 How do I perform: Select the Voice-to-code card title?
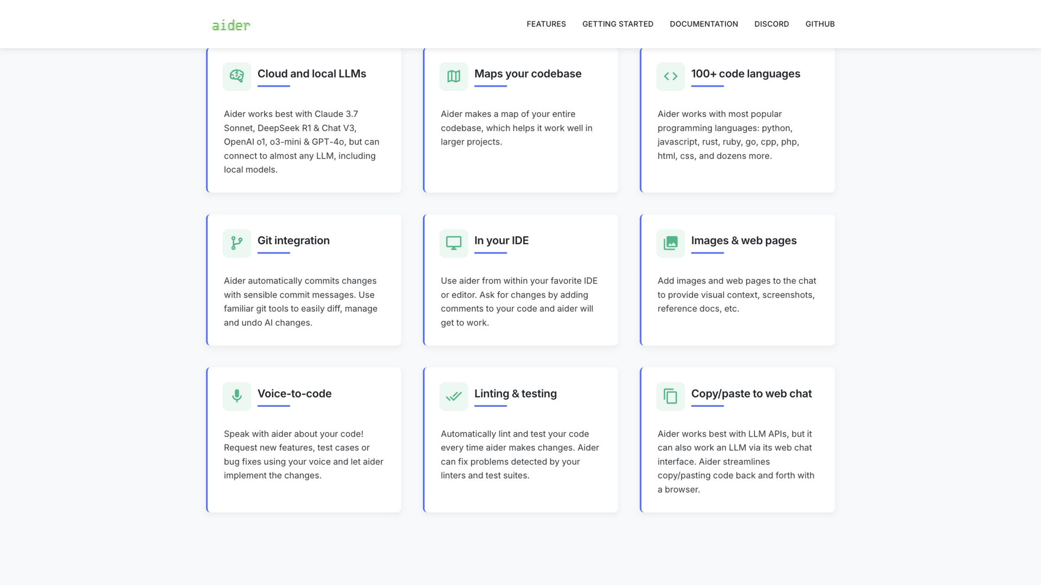(294, 394)
